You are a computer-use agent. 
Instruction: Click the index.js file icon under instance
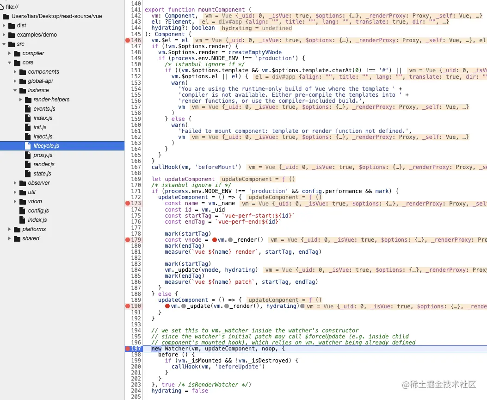pos(28,118)
